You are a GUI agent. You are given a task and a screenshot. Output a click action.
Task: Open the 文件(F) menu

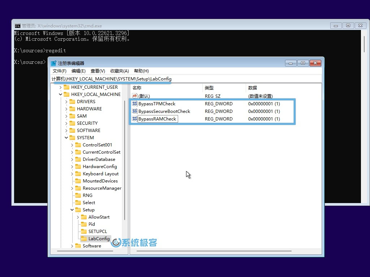tap(59, 71)
